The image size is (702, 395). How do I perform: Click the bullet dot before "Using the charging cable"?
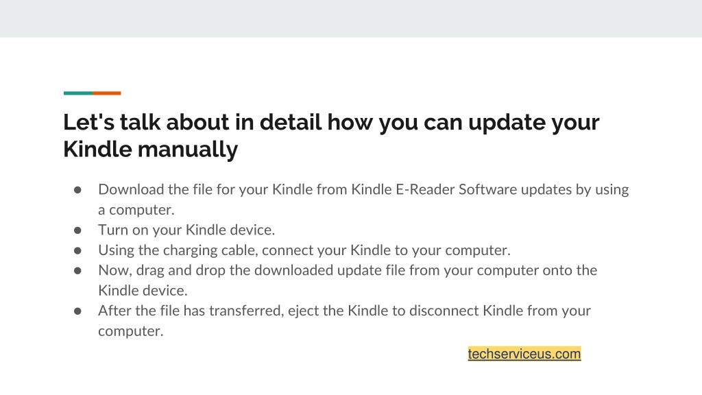(x=77, y=250)
